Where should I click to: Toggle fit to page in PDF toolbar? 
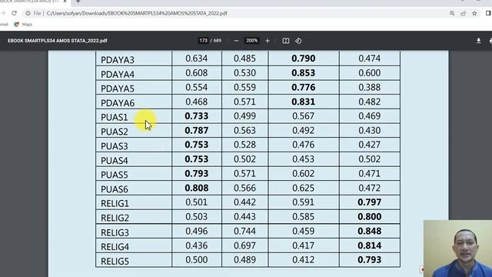[285, 41]
